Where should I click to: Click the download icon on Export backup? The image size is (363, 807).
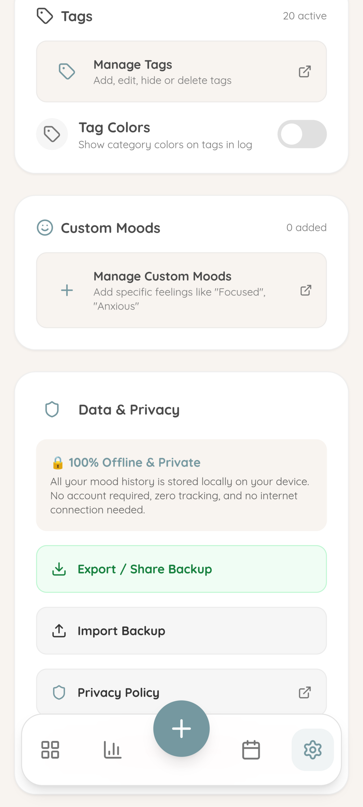click(59, 569)
